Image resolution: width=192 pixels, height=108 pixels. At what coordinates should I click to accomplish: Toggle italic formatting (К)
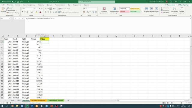coord(25,12)
